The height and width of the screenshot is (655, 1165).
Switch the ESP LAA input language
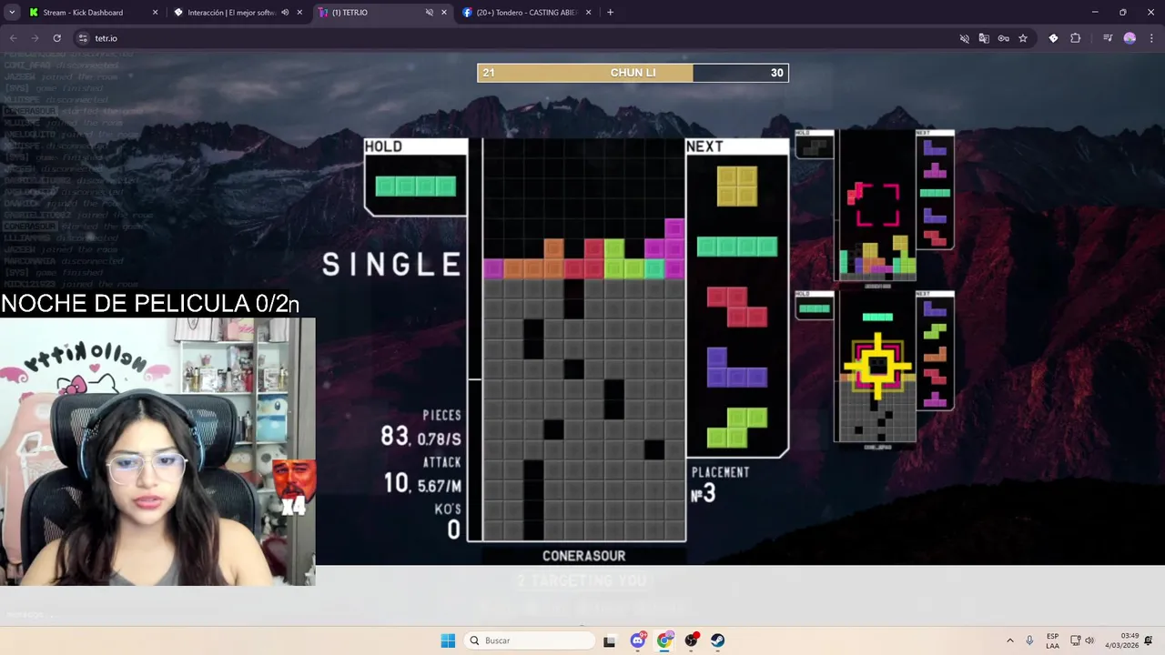[x=1052, y=640]
